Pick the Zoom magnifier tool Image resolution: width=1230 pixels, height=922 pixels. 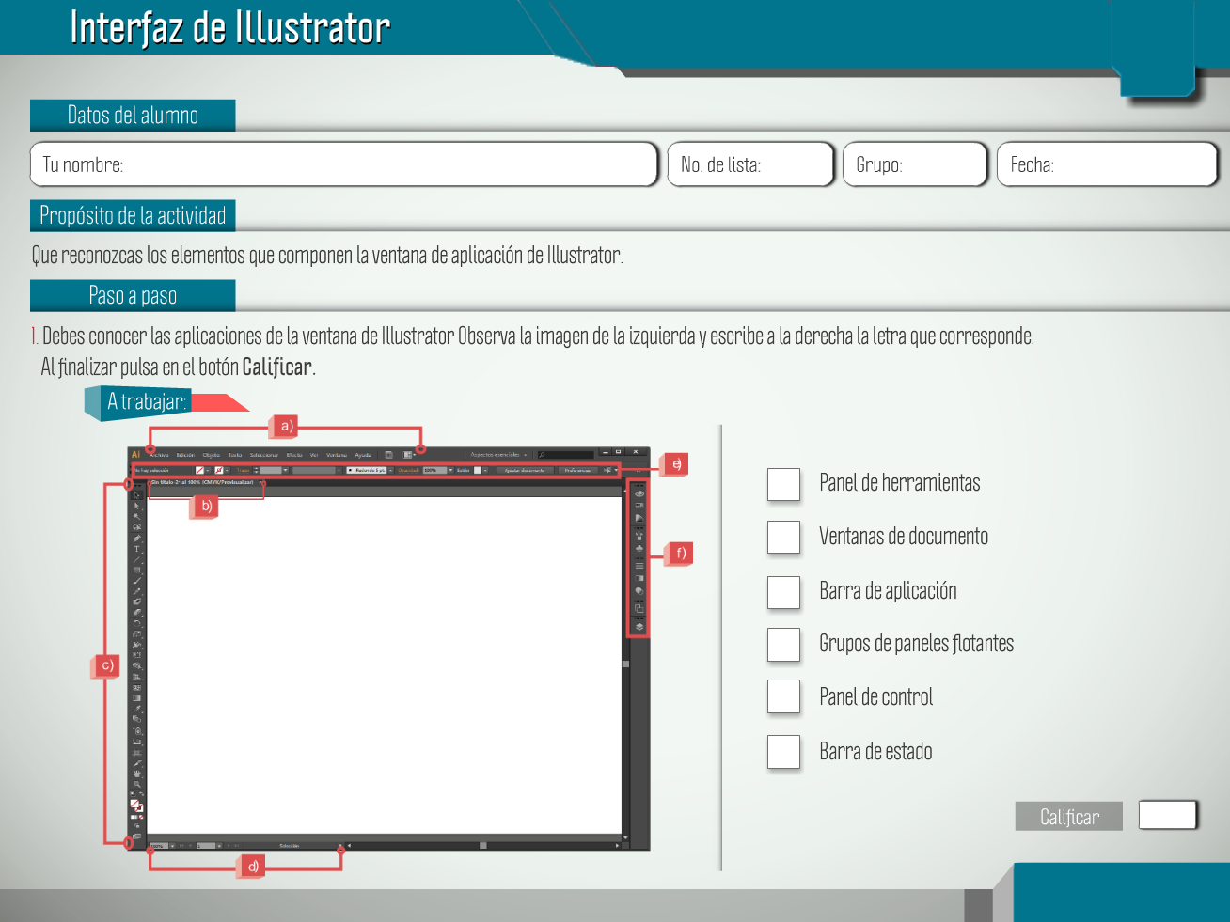(x=137, y=784)
